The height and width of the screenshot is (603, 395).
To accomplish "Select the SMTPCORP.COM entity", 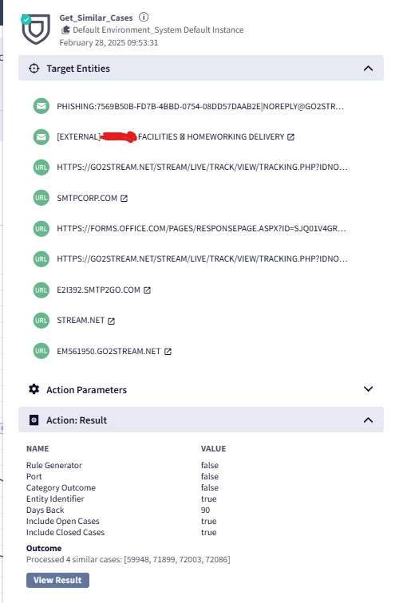I will (87, 198).
